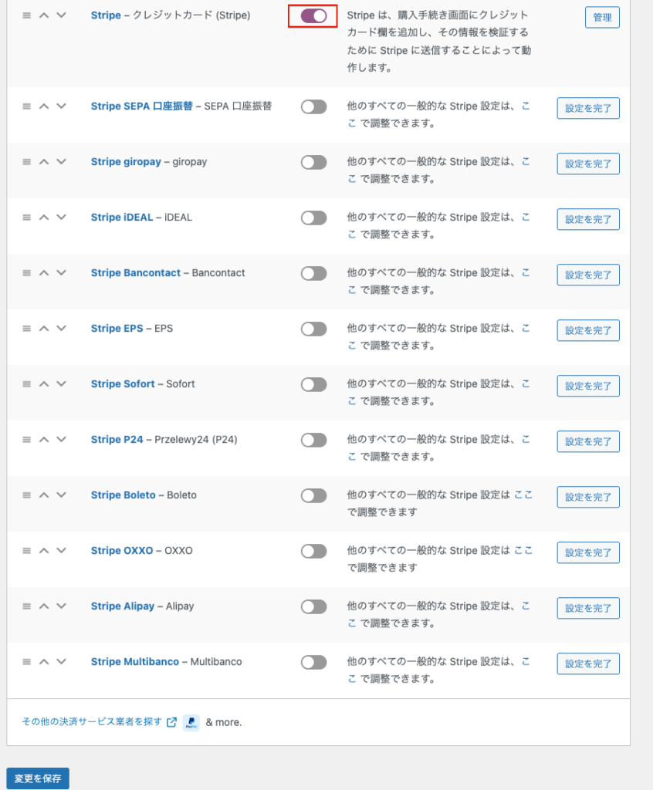
Task: Move Stripe Sofort down with arrow
Action: click(61, 384)
